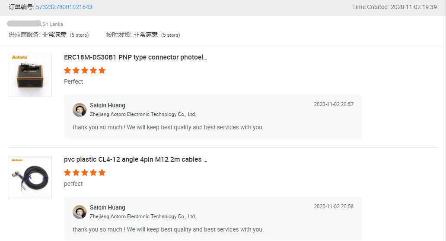Click the Aotoro logo on cable thumbnail
The height and width of the screenshot is (241, 446).
click(x=17, y=160)
